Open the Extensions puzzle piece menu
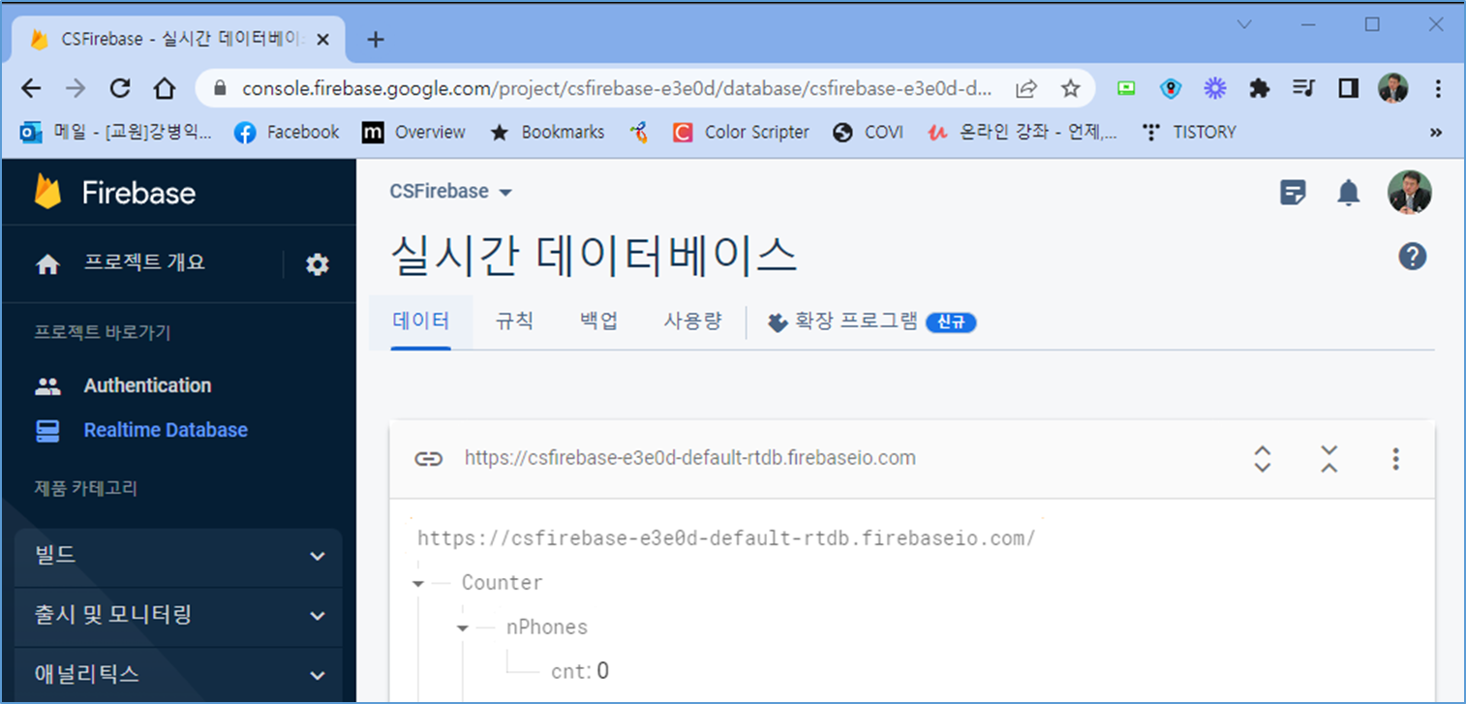This screenshot has height=704, width=1466. click(1259, 88)
